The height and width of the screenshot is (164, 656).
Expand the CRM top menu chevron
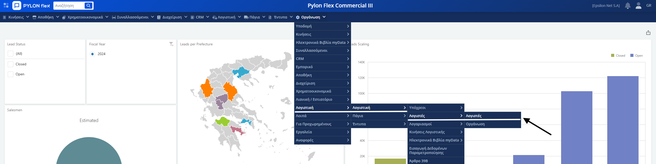(208, 17)
